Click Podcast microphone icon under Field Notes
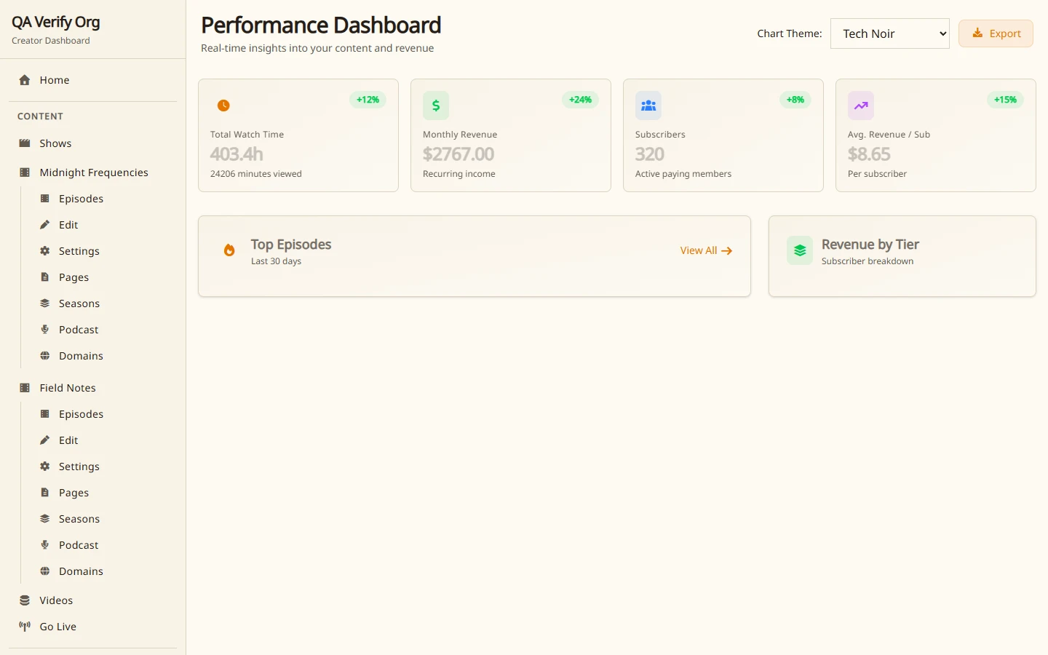This screenshot has height=655, width=1048. (44, 545)
